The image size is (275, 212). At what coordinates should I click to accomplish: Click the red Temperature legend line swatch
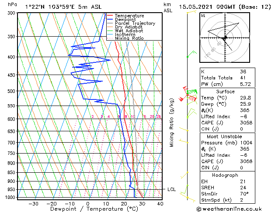[110, 16]
